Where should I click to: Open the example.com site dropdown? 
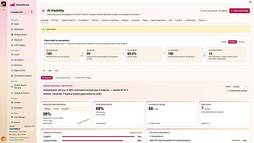point(22,12)
